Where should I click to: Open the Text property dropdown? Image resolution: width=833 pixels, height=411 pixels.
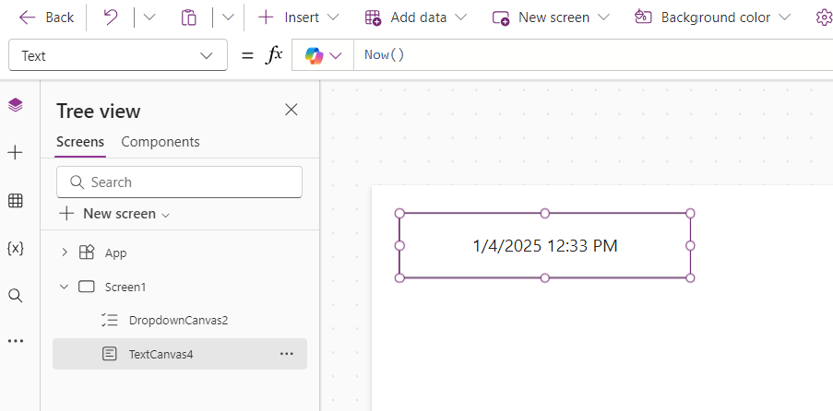[x=117, y=55]
